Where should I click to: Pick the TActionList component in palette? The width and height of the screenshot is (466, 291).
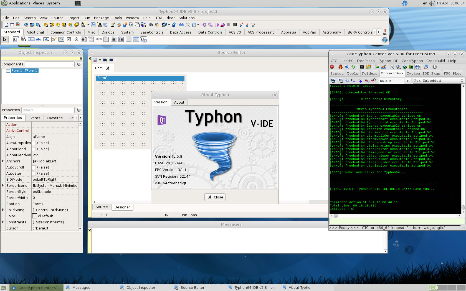144,39
